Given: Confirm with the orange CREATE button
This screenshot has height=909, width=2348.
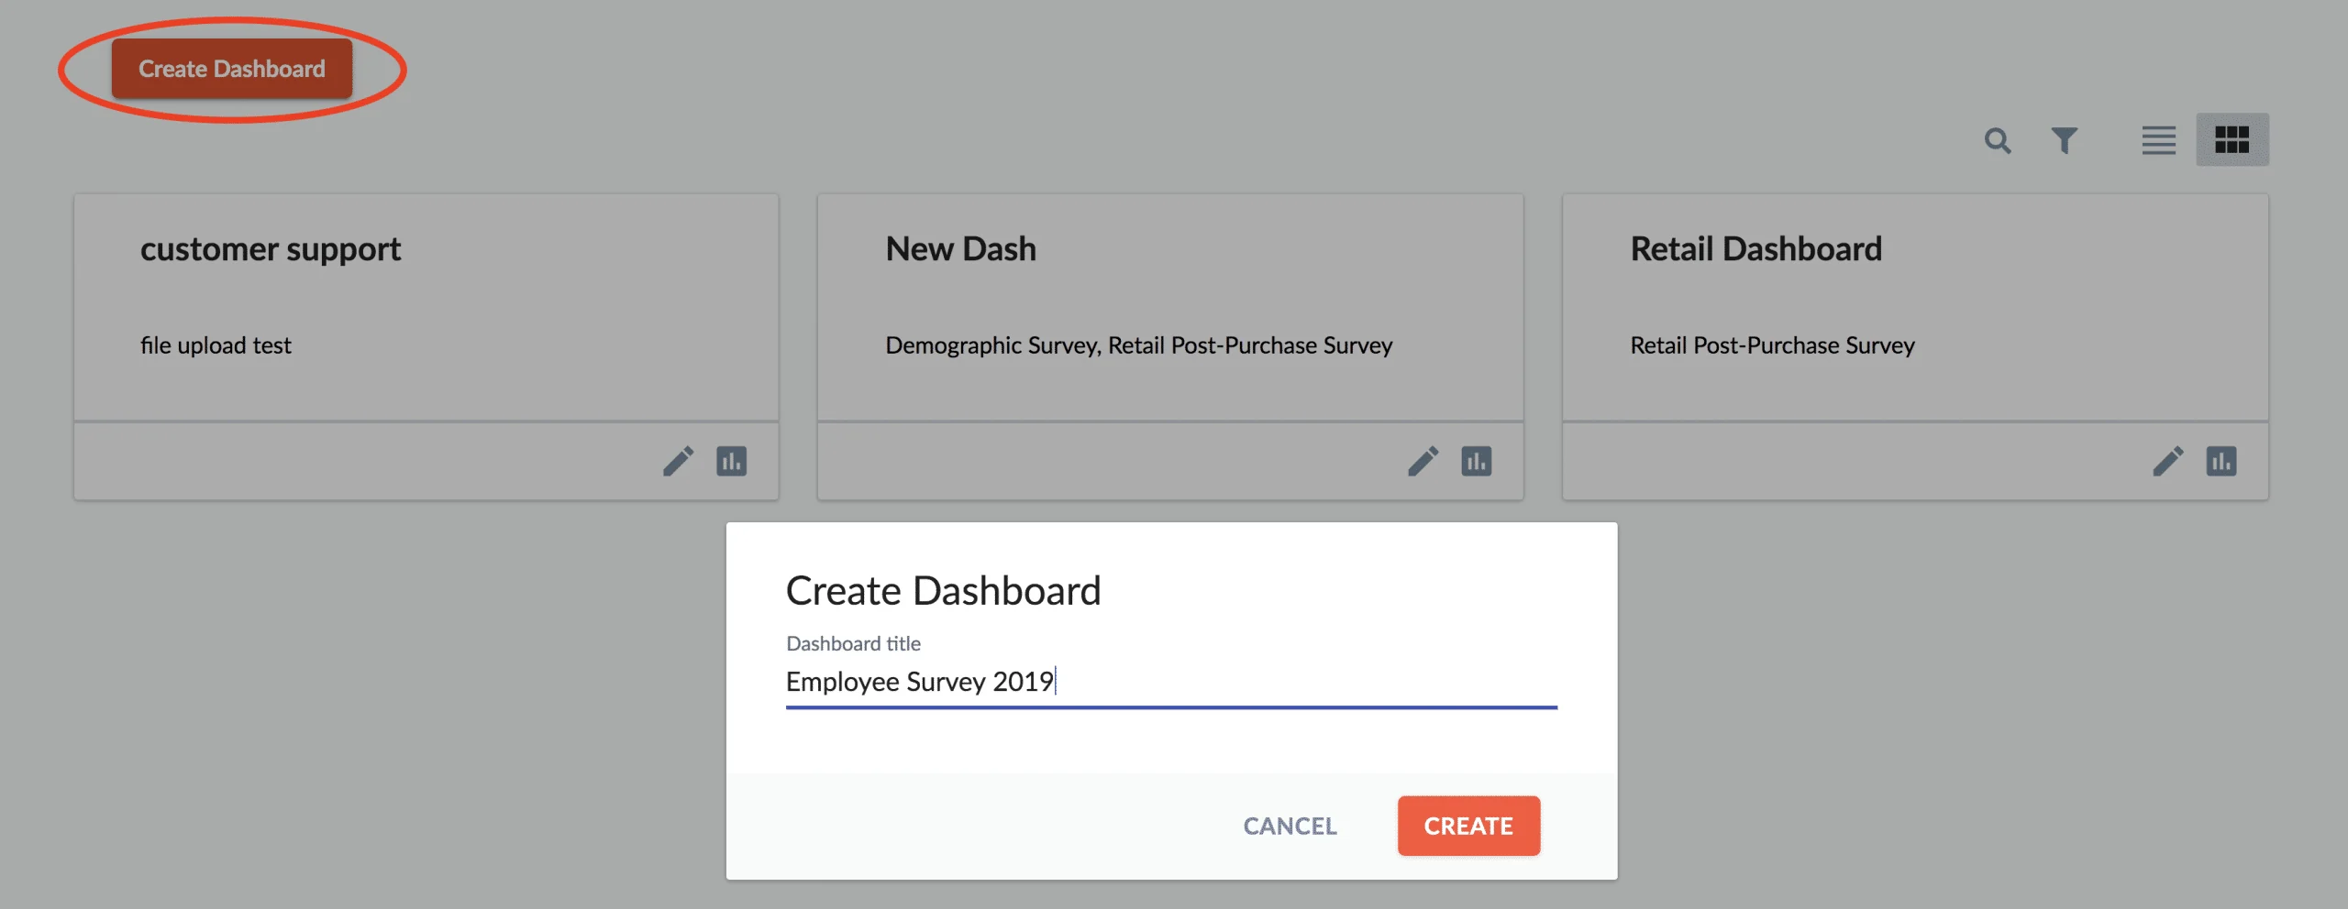Looking at the screenshot, I should click(x=1468, y=826).
